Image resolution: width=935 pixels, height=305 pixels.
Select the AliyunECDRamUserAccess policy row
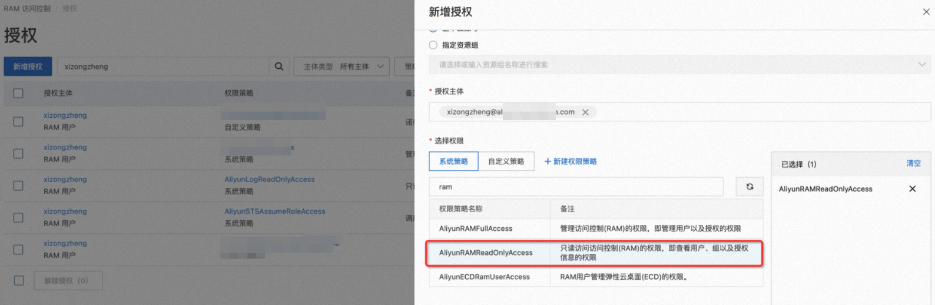point(596,277)
